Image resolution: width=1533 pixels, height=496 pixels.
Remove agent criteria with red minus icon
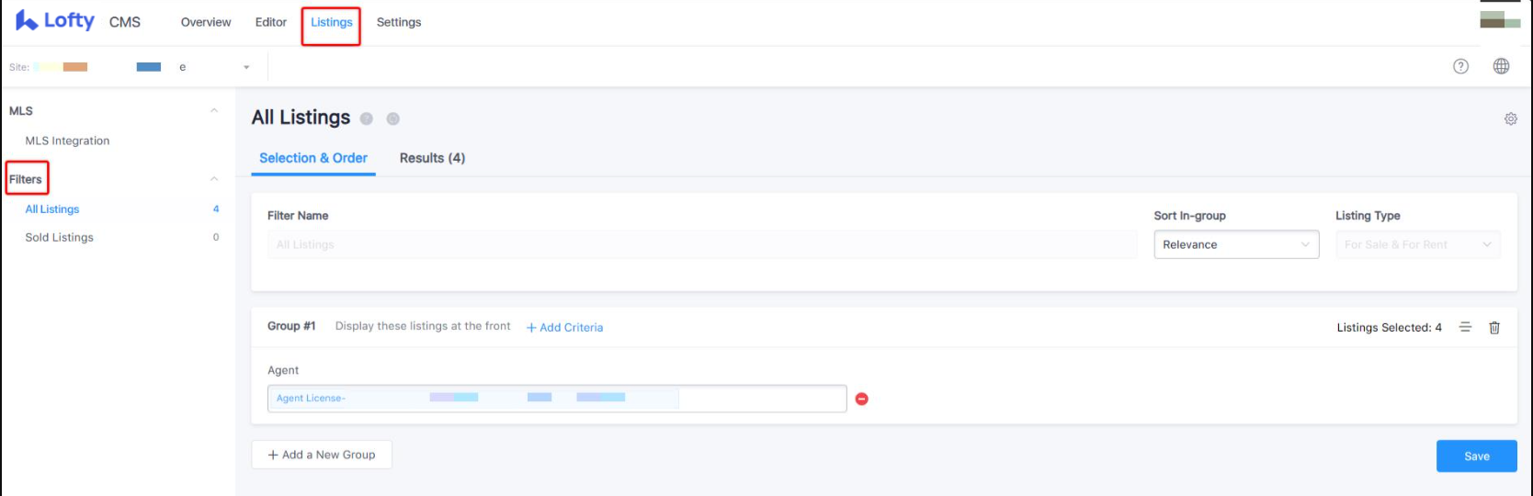tap(862, 399)
